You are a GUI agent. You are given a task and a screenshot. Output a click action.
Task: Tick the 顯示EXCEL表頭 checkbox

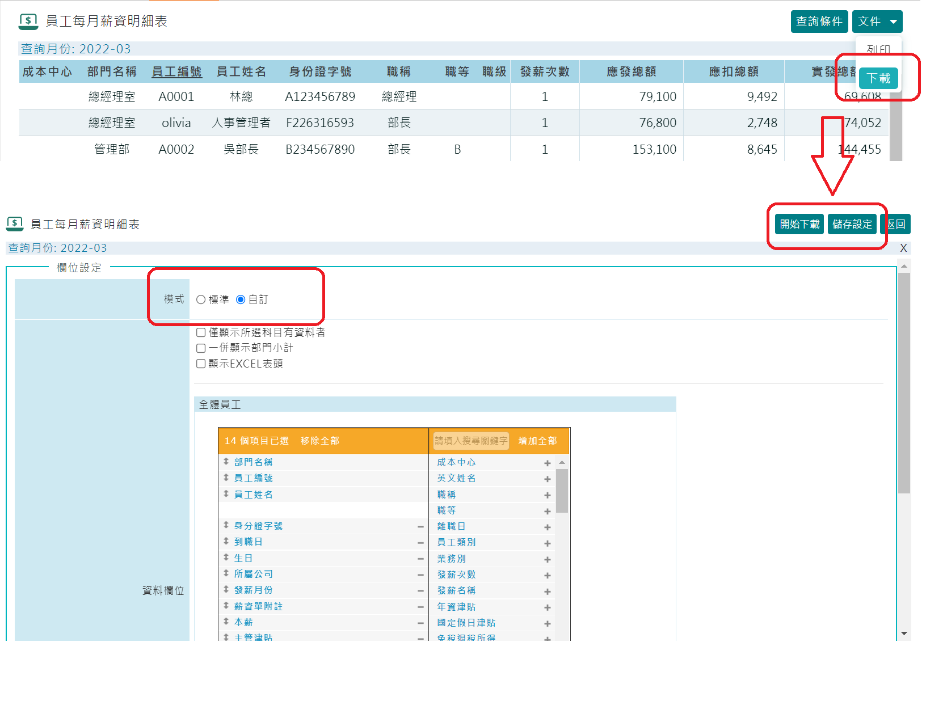[201, 364]
